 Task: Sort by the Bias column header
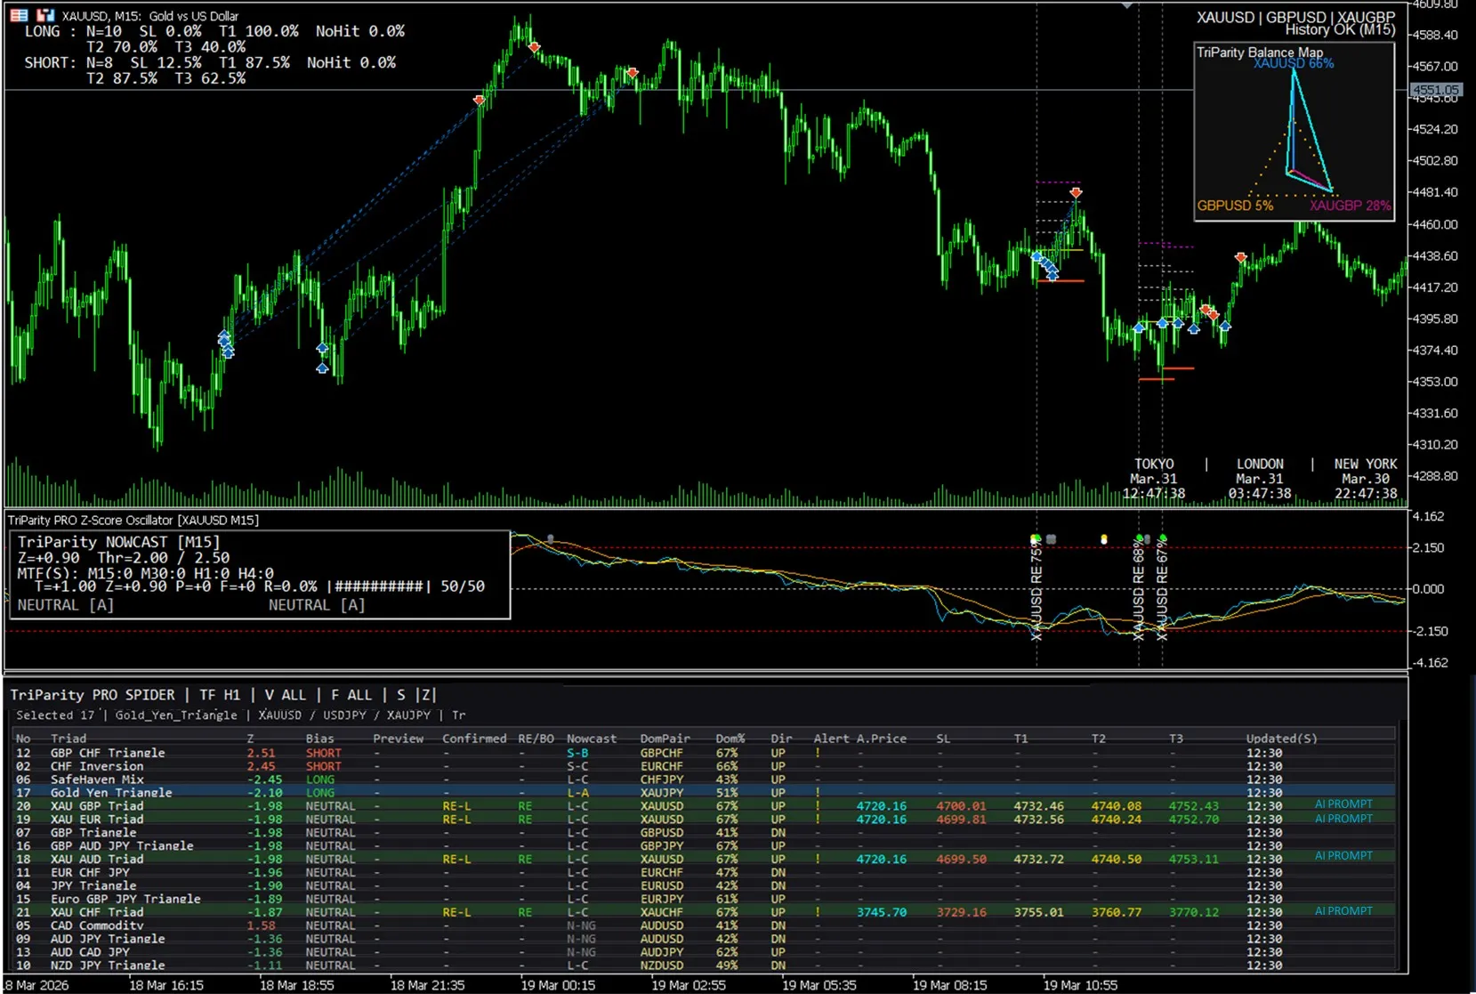tap(320, 739)
